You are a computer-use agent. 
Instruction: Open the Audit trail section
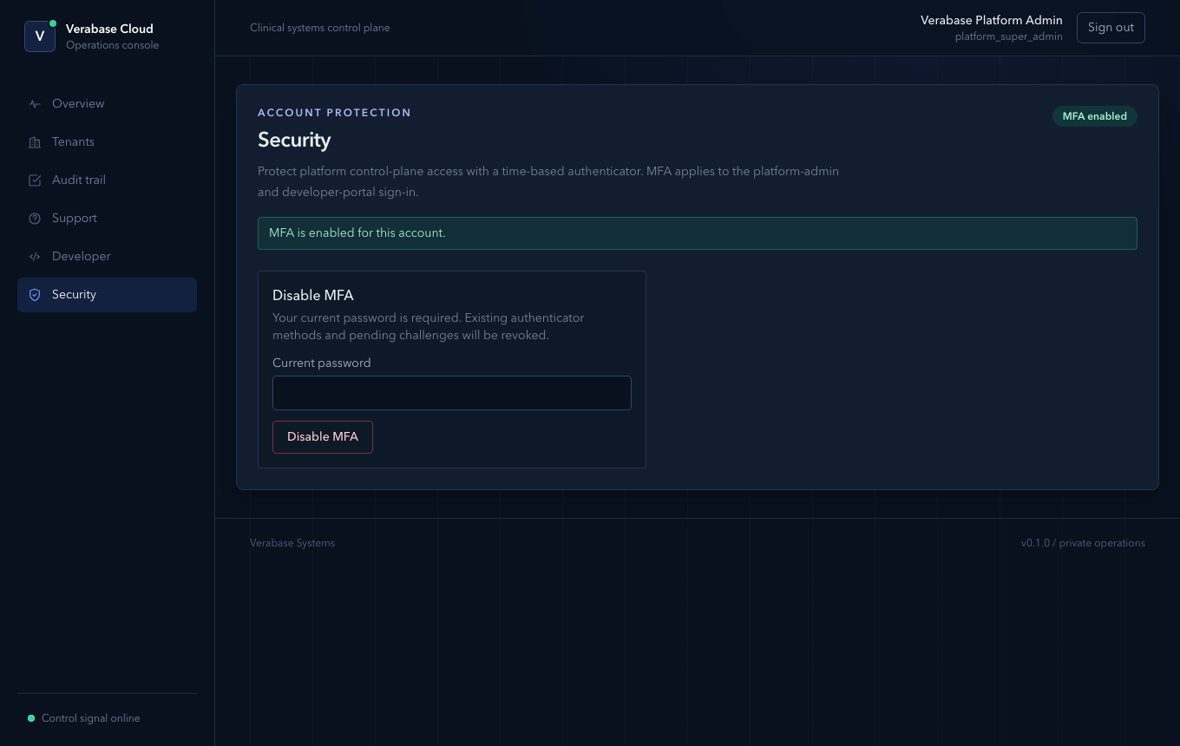tap(107, 180)
